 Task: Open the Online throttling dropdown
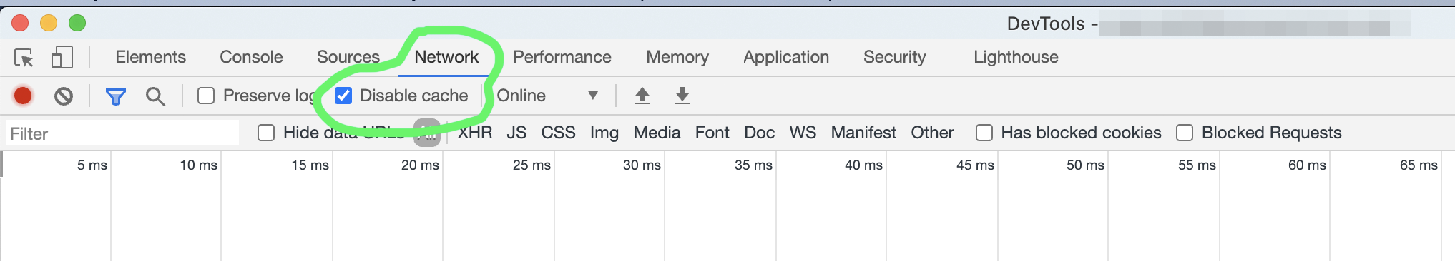click(547, 96)
